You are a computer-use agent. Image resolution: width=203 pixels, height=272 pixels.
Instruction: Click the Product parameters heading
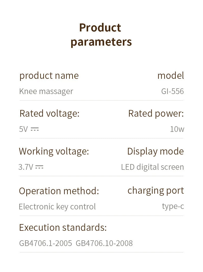[101, 35]
